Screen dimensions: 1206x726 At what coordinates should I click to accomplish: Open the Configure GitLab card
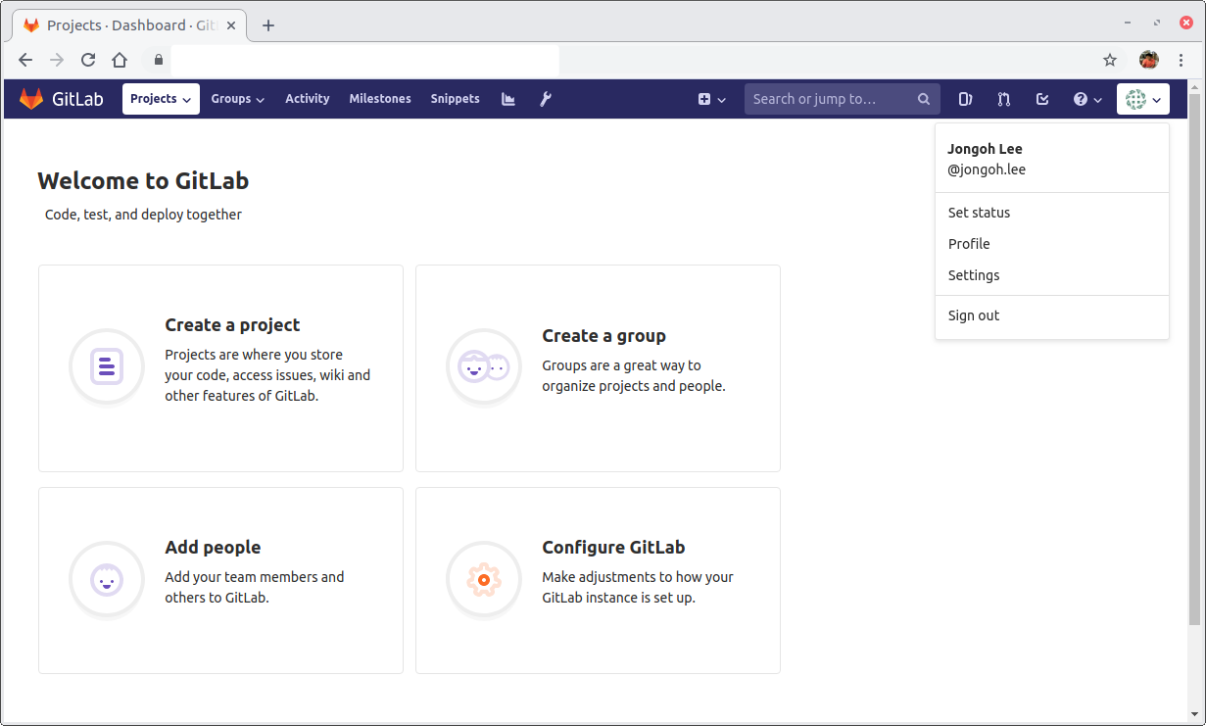click(x=598, y=580)
